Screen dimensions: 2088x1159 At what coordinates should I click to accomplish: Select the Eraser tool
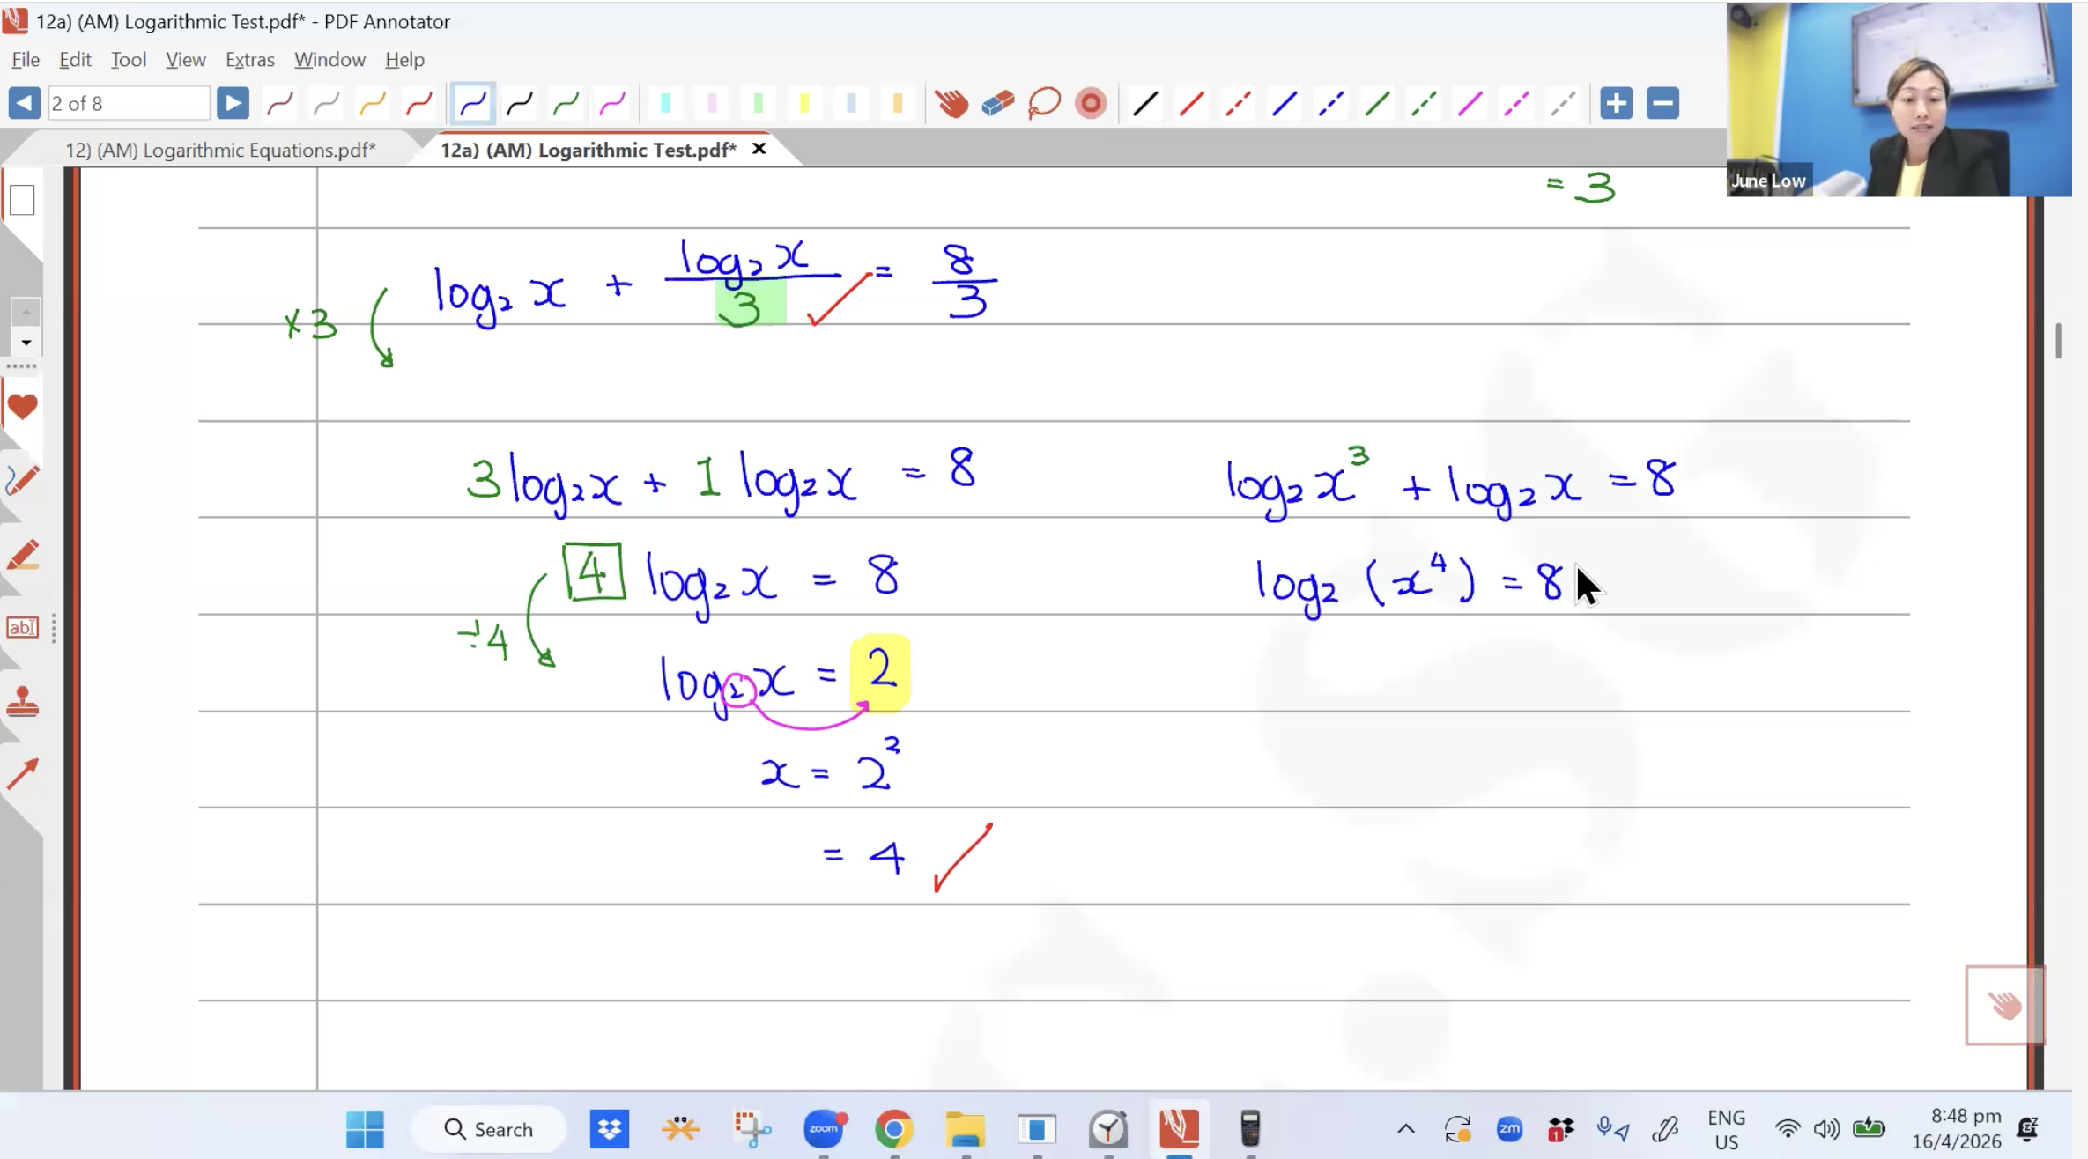point(998,104)
